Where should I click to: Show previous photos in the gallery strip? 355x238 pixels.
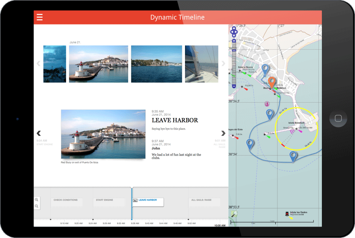click(x=39, y=64)
